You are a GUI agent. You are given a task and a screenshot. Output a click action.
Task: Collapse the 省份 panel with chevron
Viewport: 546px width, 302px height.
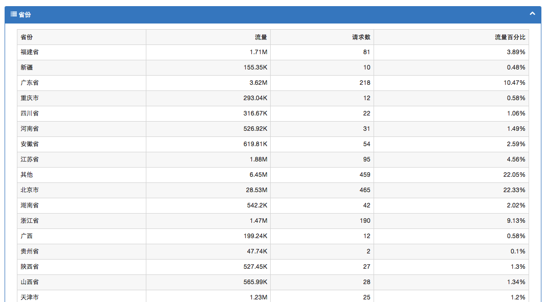[532, 14]
